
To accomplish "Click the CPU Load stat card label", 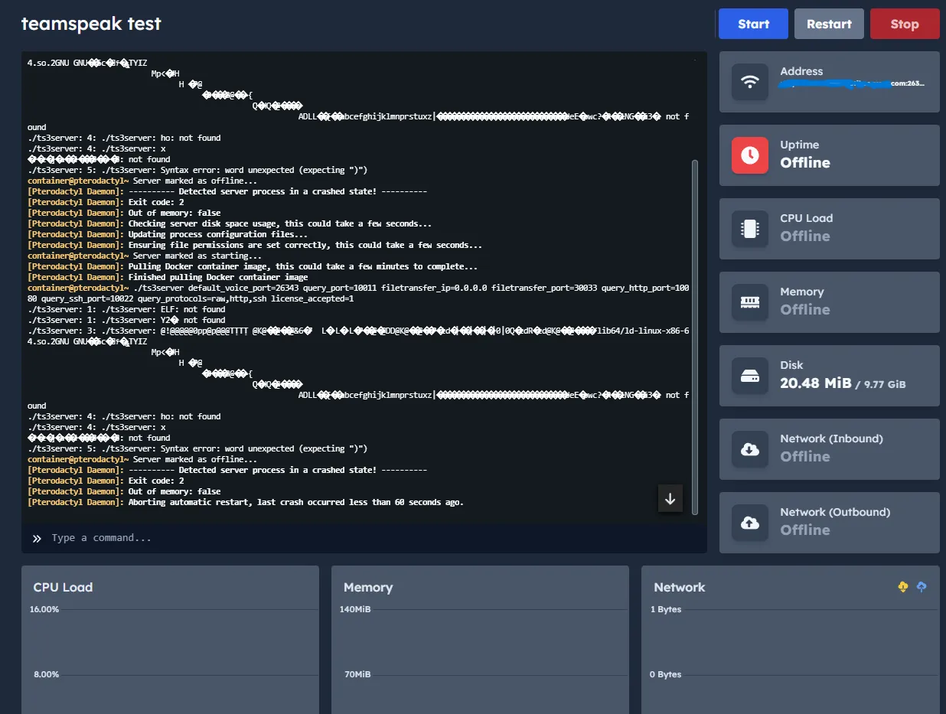I will coord(806,218).
